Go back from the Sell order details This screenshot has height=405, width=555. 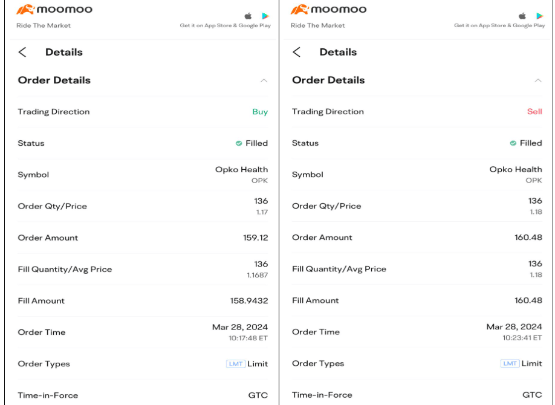pos(296,52)
